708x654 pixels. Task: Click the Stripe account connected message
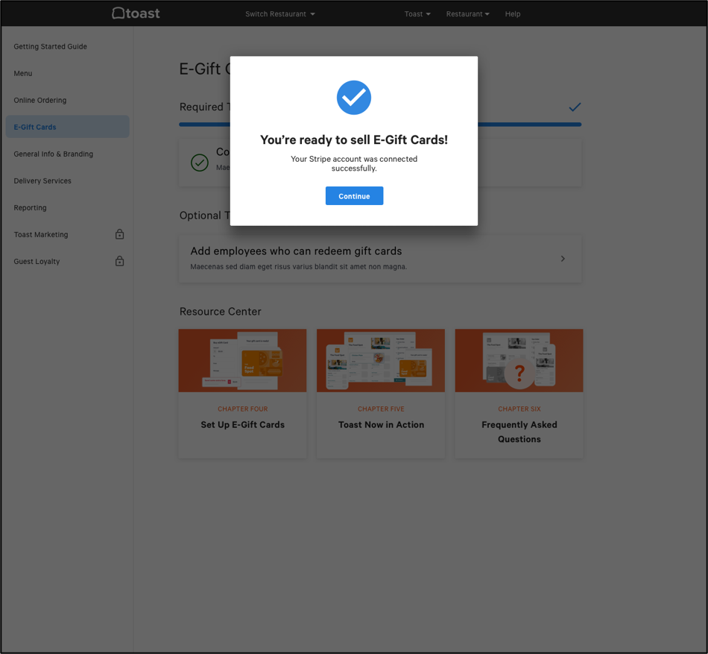pos(354,163)
